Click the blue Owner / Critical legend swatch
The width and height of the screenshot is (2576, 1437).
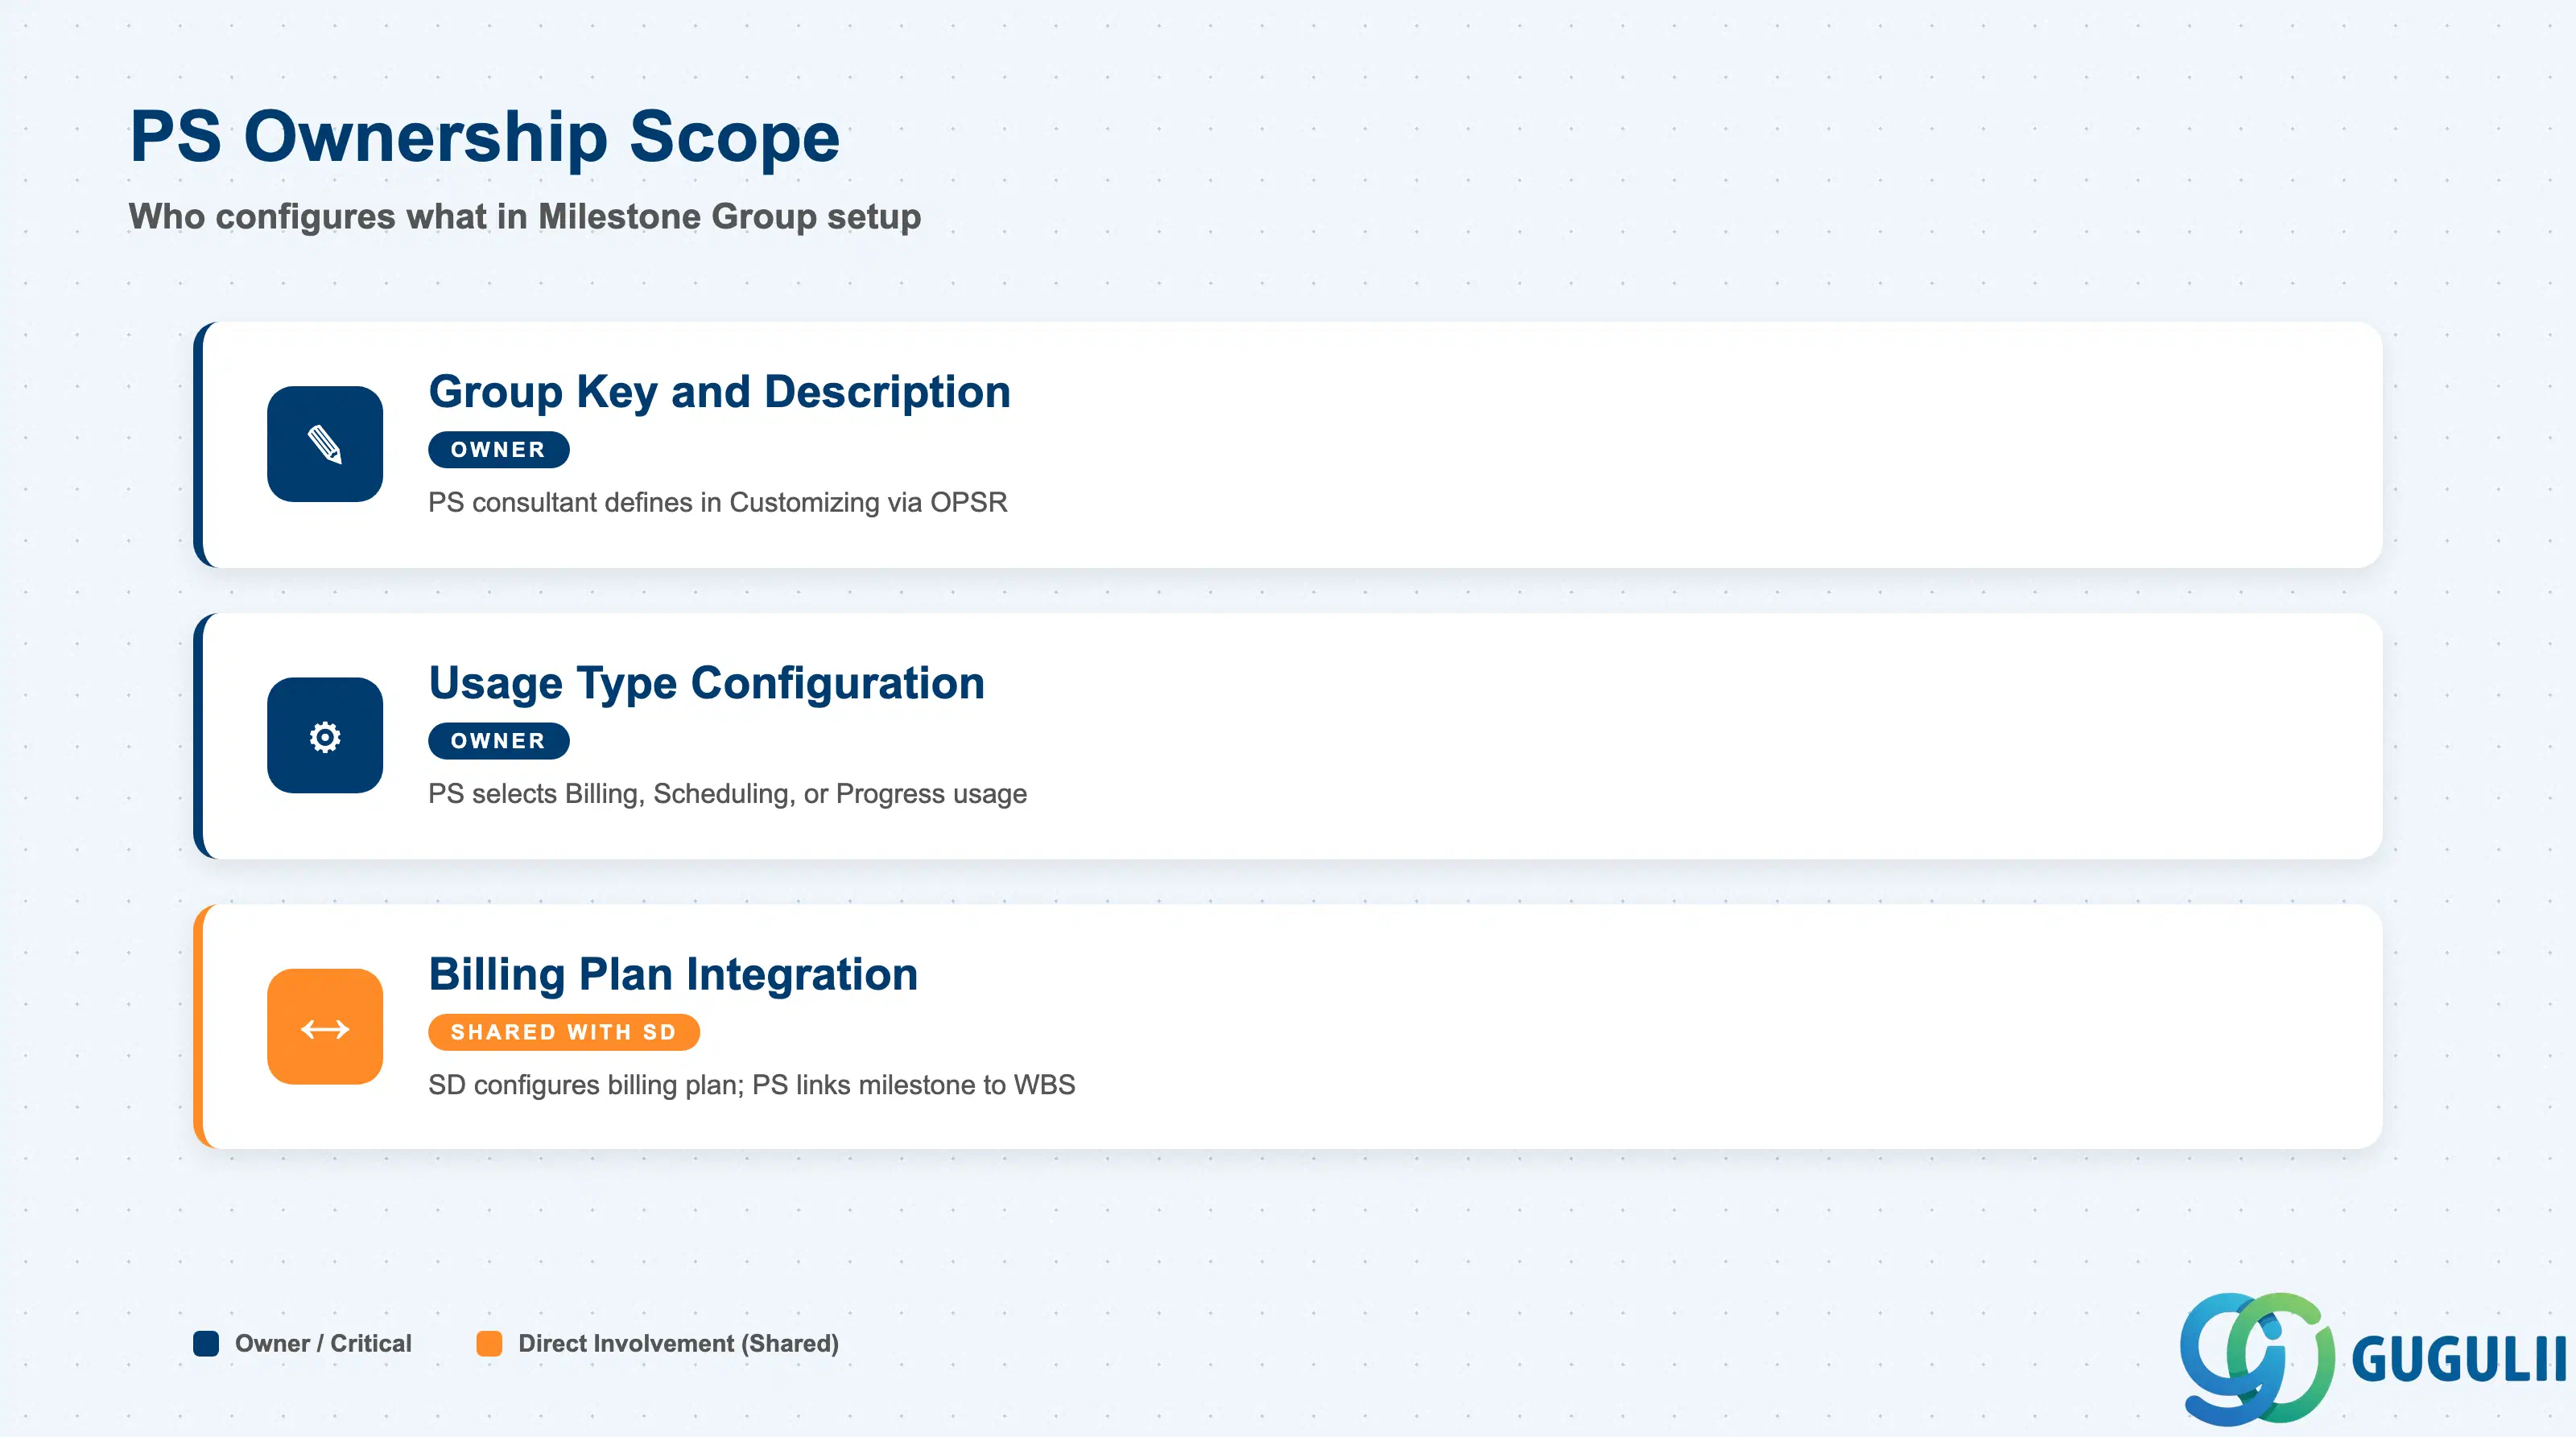click(206, 1343)
